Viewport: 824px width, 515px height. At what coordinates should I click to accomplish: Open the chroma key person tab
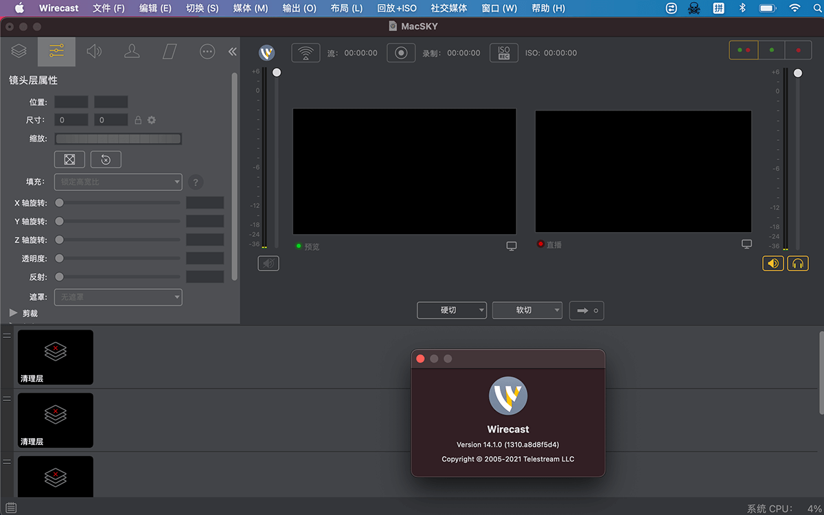pyautogui.click(x=132, y=51)
